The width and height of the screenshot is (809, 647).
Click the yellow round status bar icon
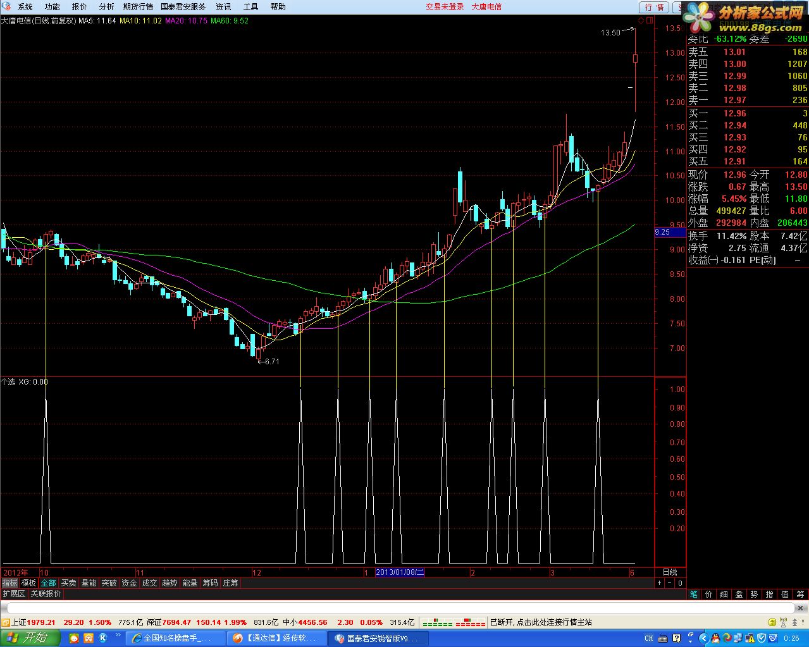[772, 622]
